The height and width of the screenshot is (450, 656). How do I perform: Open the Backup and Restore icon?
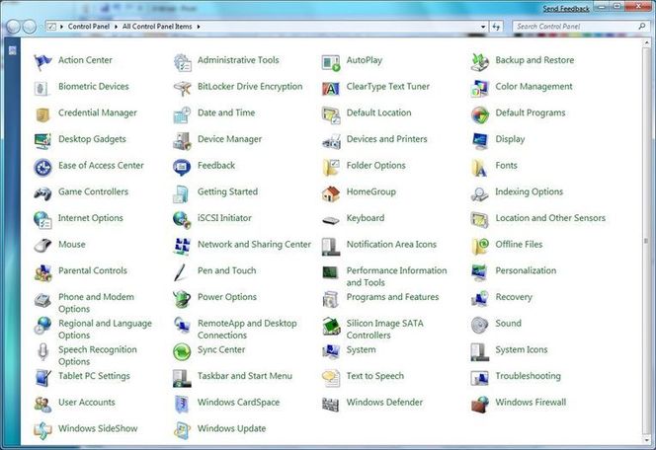pyautogui.click(x=479, y=62)
